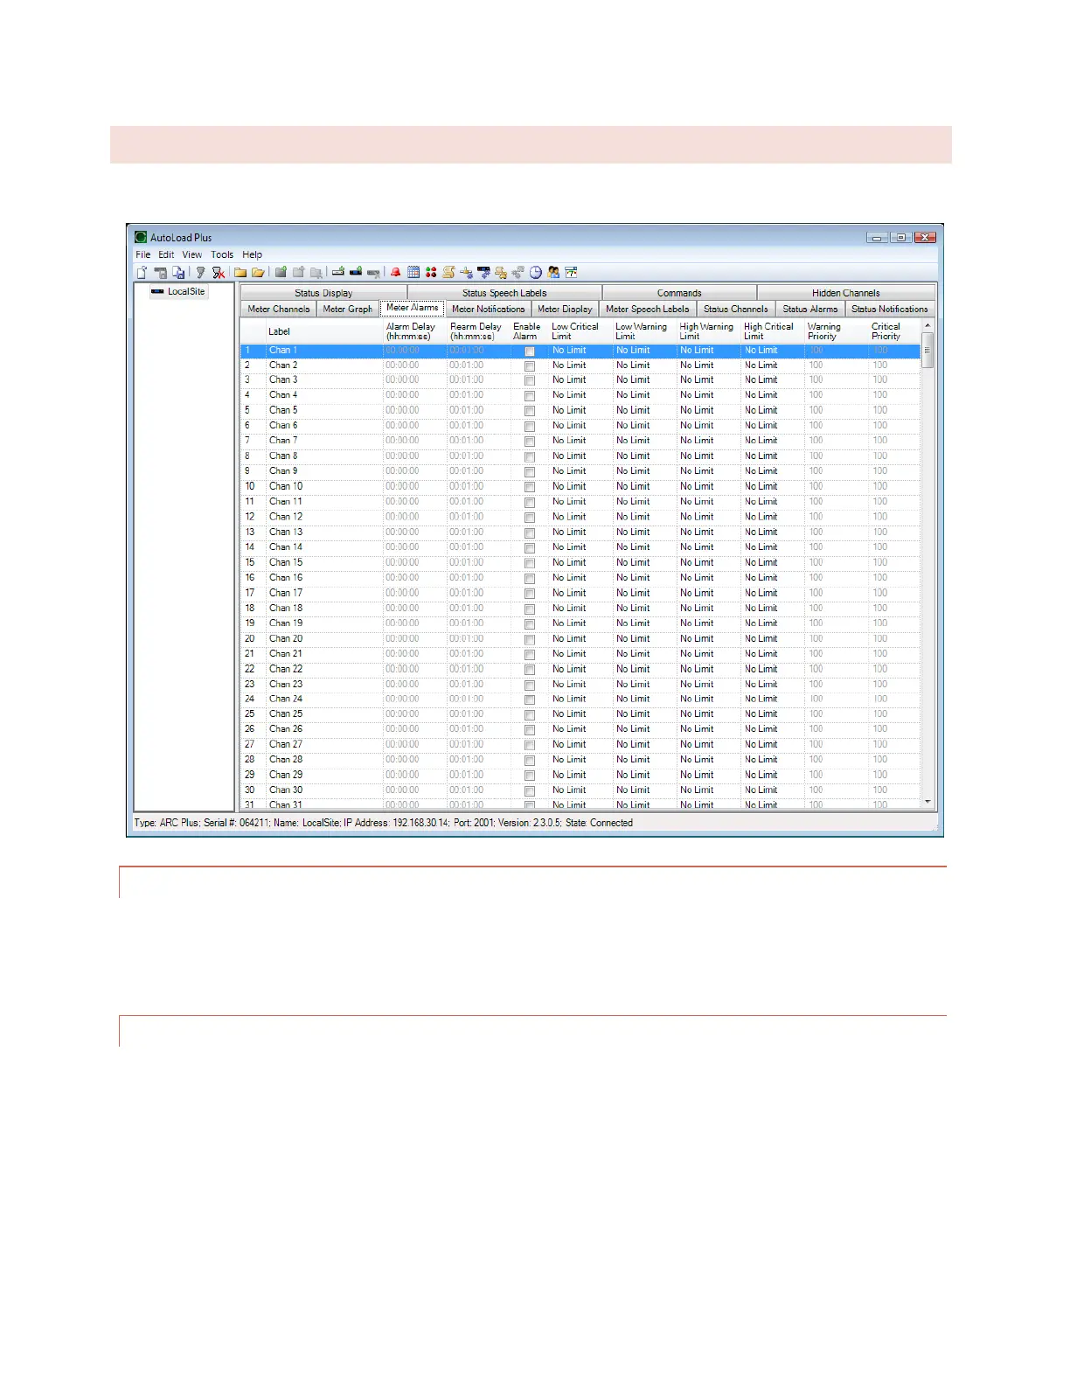Open the Status Display tab
This screenshot has height=1385, width=1070.
[x=323, y=293]
